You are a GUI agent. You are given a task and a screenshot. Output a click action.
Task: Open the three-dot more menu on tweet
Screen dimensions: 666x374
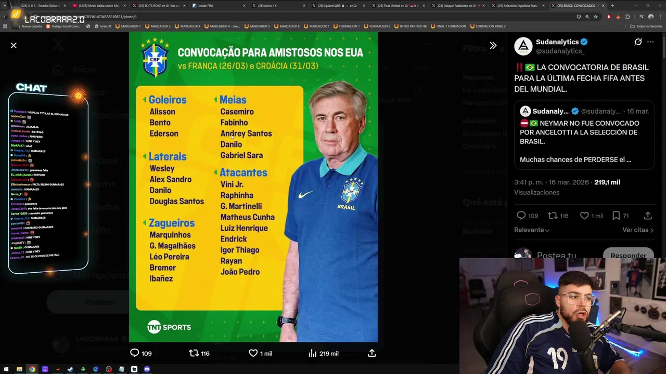(x=650, y=42)
